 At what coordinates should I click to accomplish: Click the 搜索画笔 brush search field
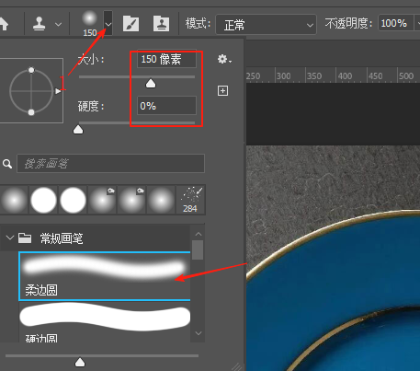[x=110, y=163]
